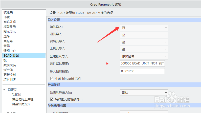The image size is (201, 113).
Task: Select 模型显示 in the sidebar list
Action: [10, 27]
